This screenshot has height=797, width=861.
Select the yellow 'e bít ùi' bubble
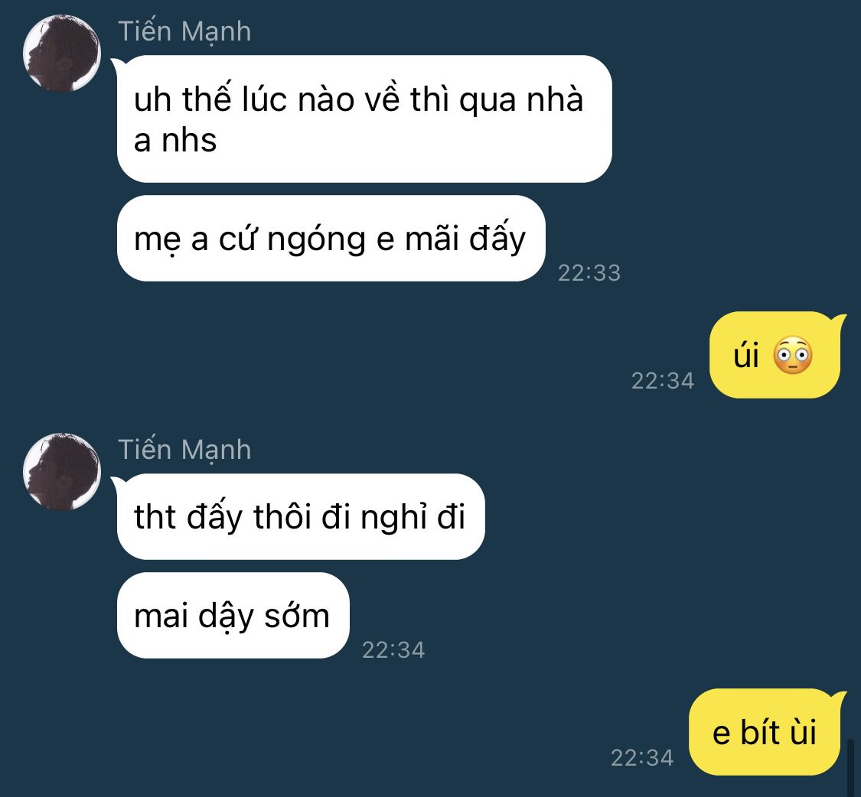coord(765,733)
